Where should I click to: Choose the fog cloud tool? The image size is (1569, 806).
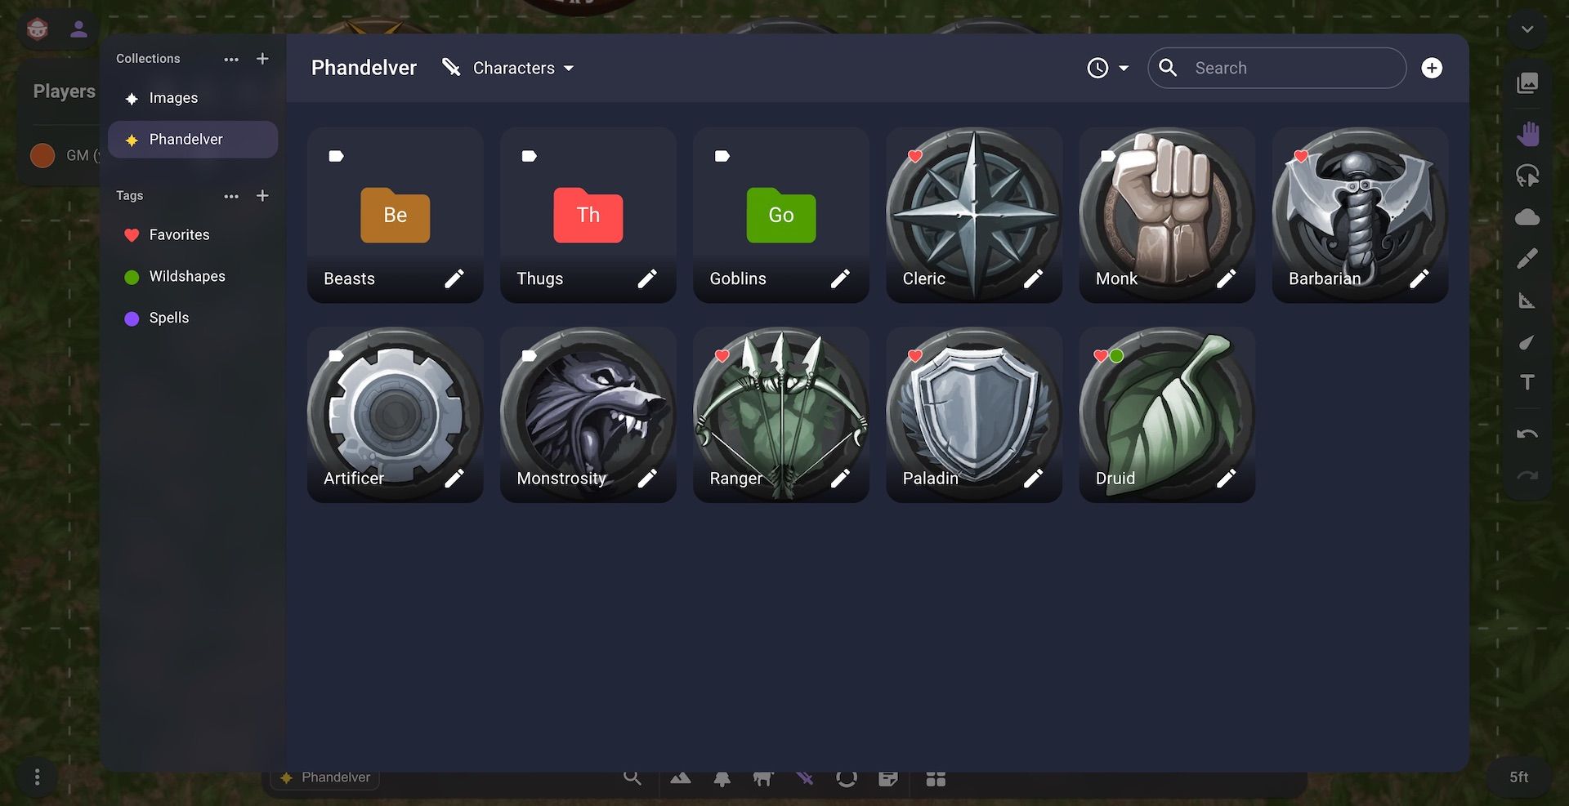(x=1527, y=217)
